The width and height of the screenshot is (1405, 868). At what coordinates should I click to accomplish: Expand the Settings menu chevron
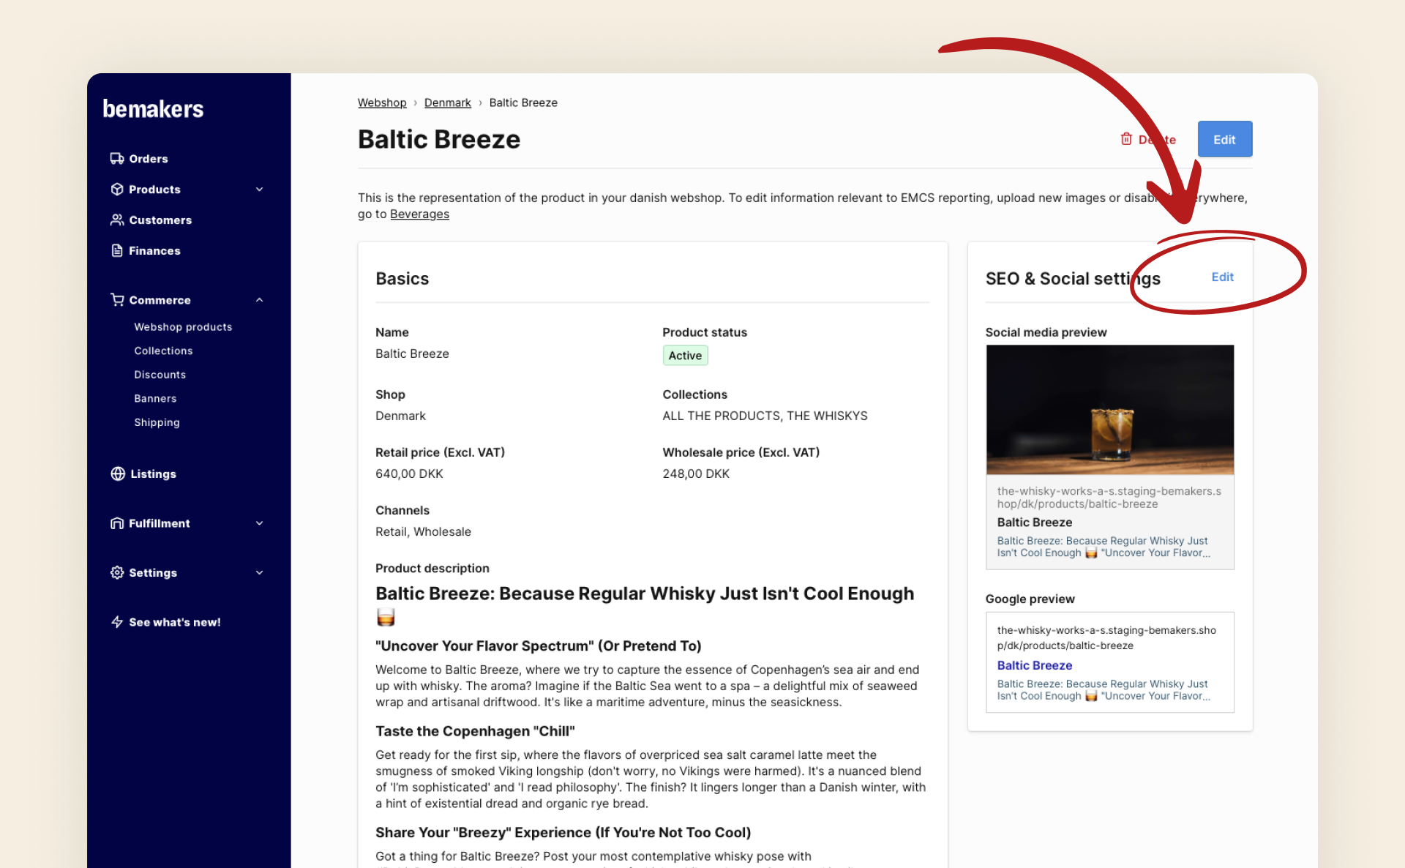point(259,572)
